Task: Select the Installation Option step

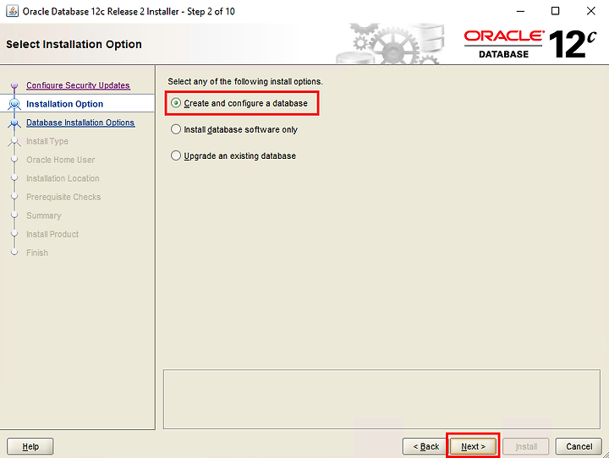Action: [65, 104]
